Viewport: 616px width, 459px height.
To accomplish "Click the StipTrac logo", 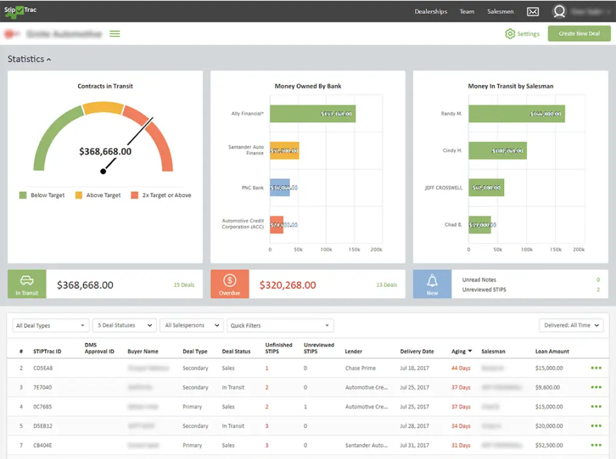I will coord(20,11).
